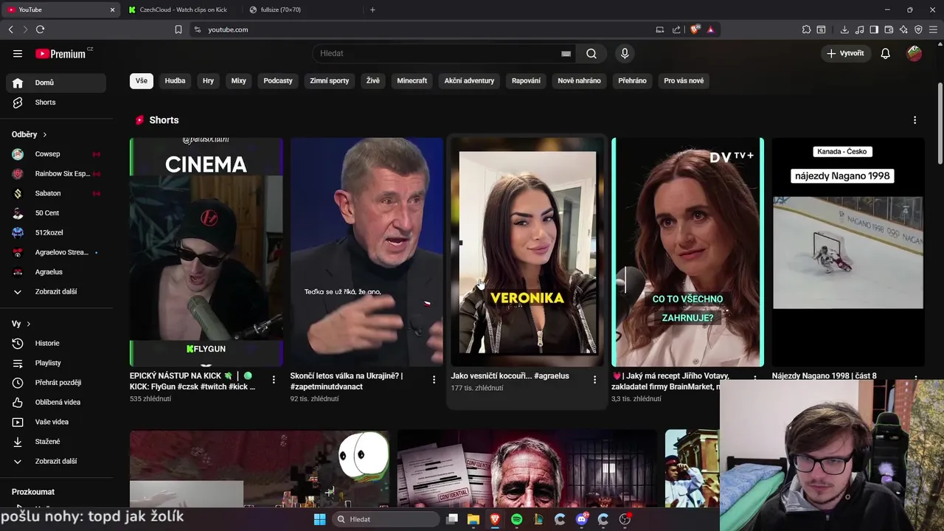Open the Windows Start menu
Image resolution: width=944 pixels, height=531 pixels.
(319, 519)
